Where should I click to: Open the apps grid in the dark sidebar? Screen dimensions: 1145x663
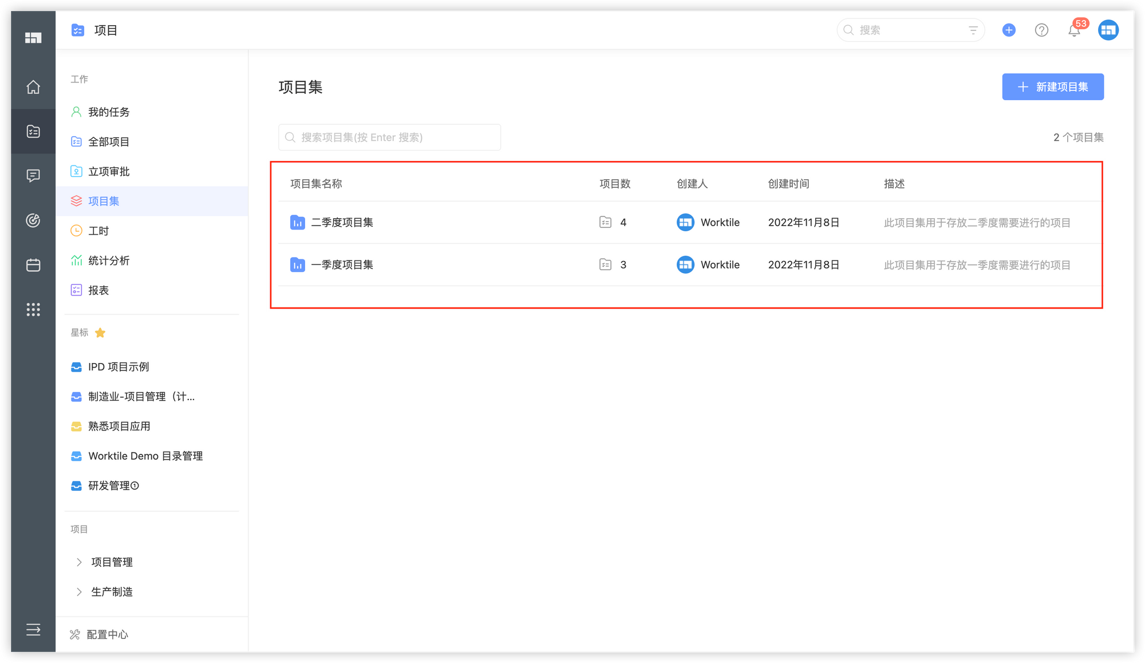pos(33,310)
